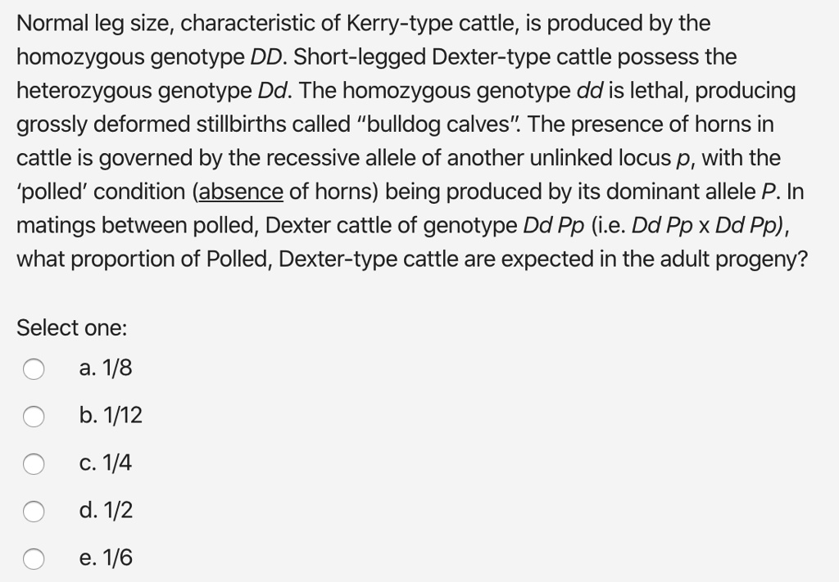
Task: Click the answer label d. 1/2
Action: tap(107, 511)
